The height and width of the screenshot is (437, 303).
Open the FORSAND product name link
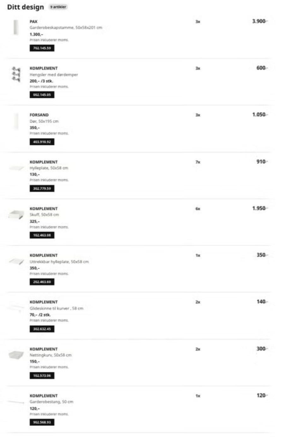39,115
